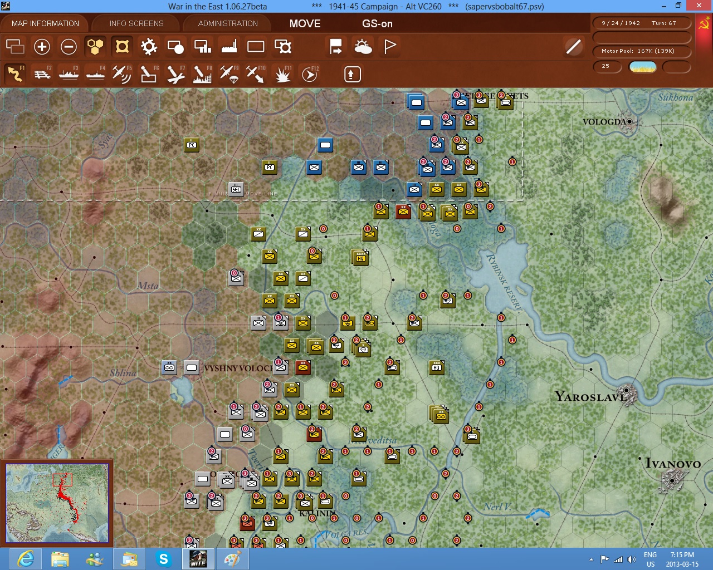Select the F2 rail mode

coord(42,74)
